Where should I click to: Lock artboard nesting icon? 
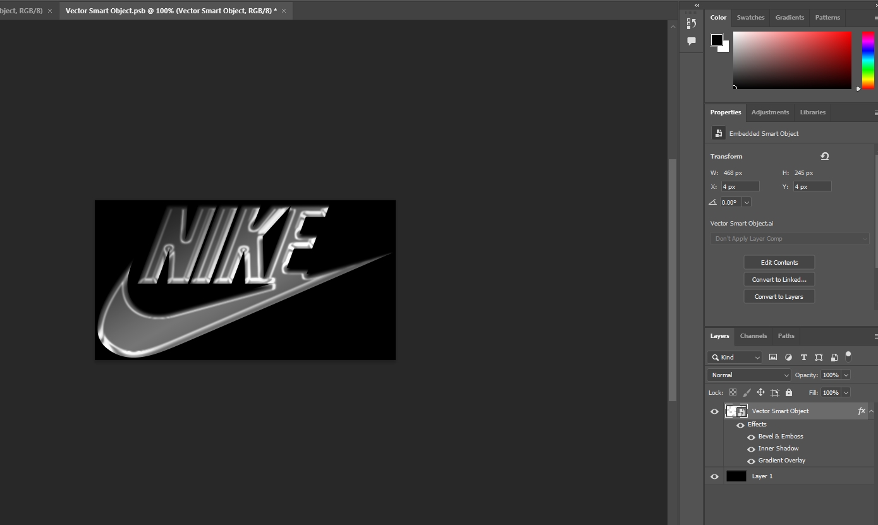click(x=774, y=392)
